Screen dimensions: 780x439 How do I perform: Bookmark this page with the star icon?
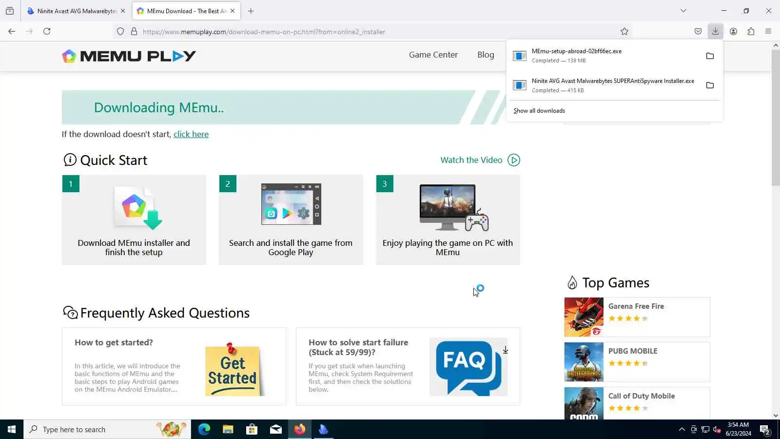coord(624,32)
